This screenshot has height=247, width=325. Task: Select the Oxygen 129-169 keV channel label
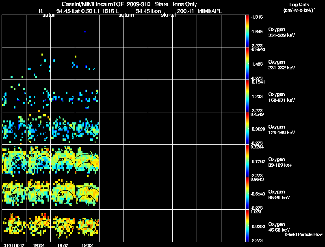coord(282,130)
